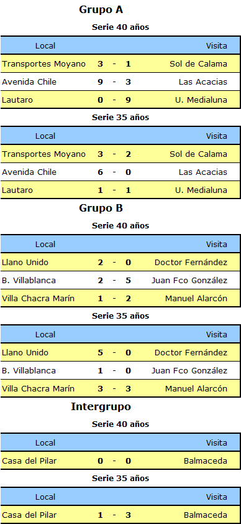Click Manuel Alarcón in Grupo B Serie 35
Viewport: 241px width, 524px height.
[196, 389]
